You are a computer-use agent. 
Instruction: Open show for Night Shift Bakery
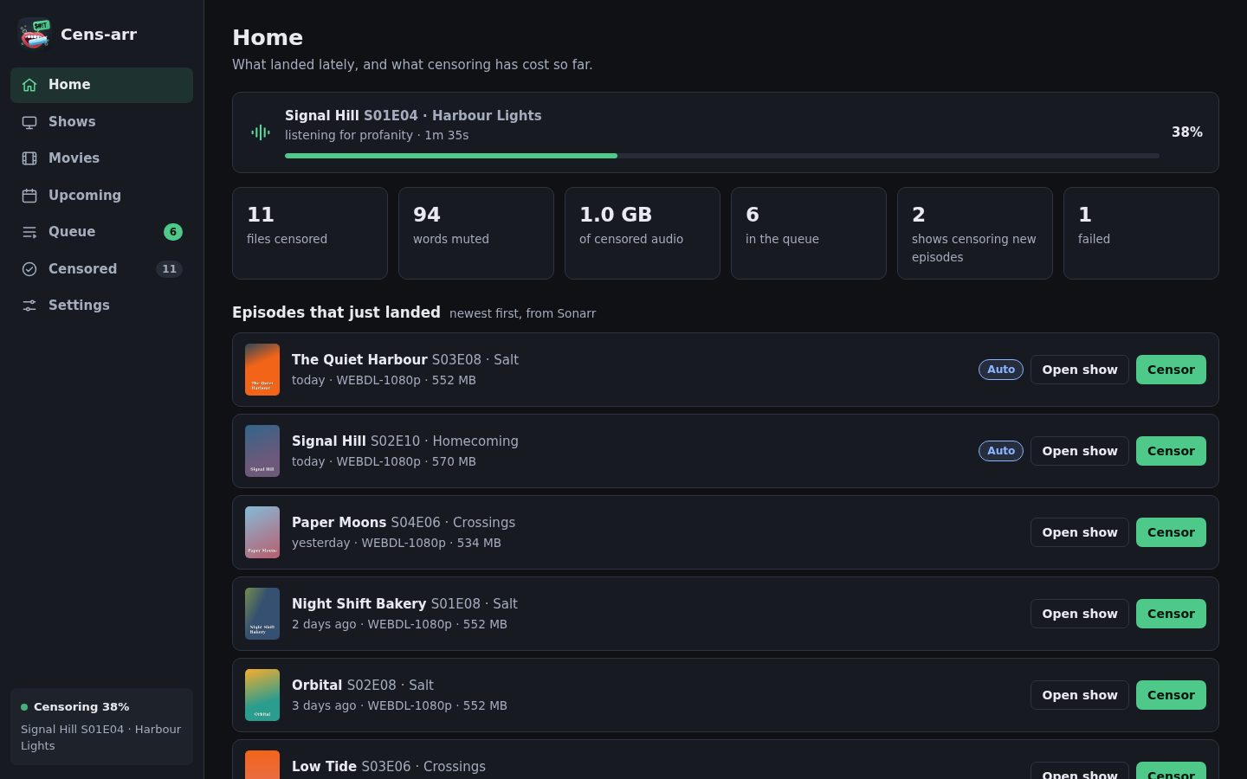pyautogui.click(x=1080, y=614)
